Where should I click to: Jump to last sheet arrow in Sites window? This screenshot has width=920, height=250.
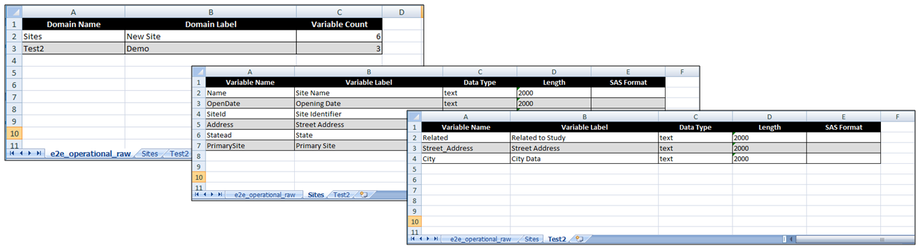[x=220, y=195]
